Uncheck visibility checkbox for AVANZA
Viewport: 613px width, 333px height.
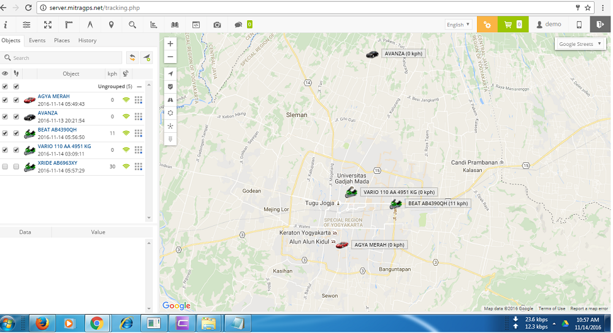coord(5,116)
